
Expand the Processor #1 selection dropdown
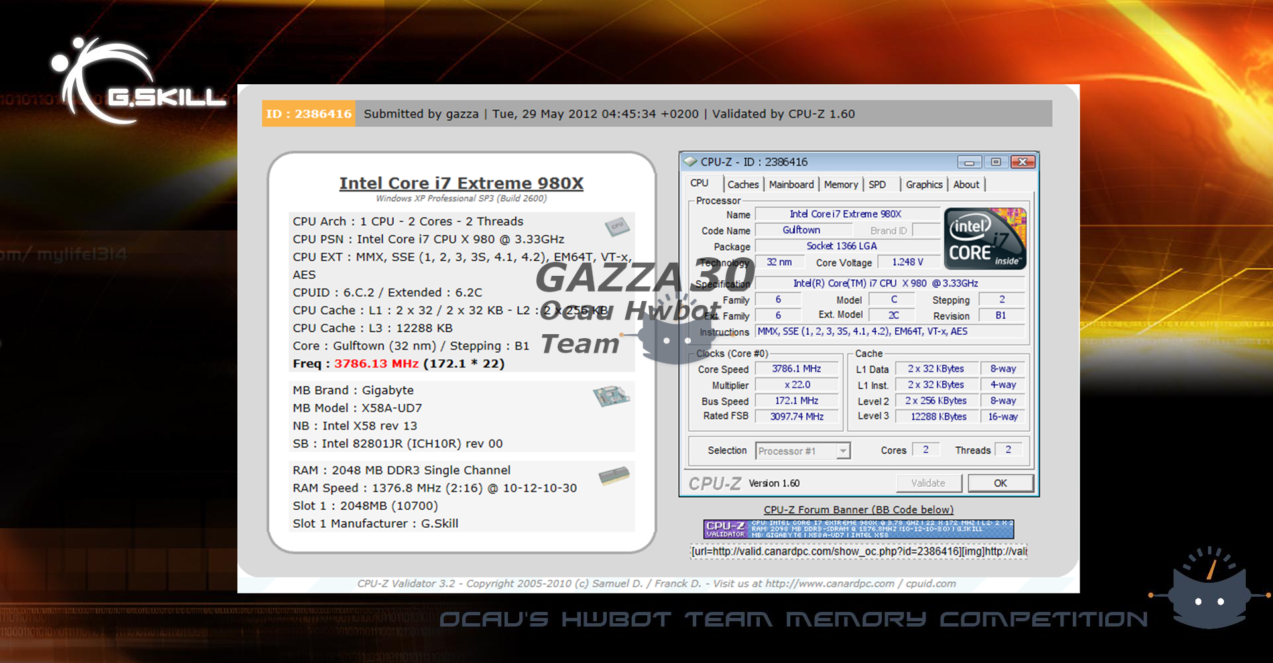[843, 451]
